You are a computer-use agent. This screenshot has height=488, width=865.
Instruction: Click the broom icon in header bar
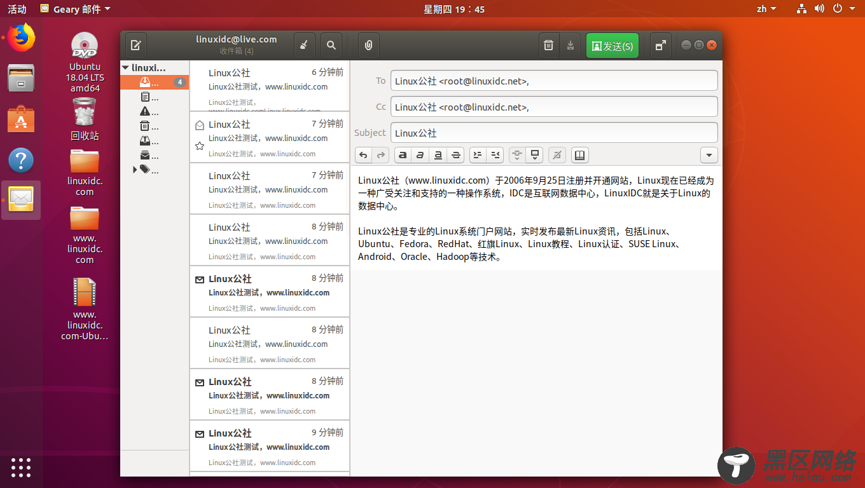(304, 46)
